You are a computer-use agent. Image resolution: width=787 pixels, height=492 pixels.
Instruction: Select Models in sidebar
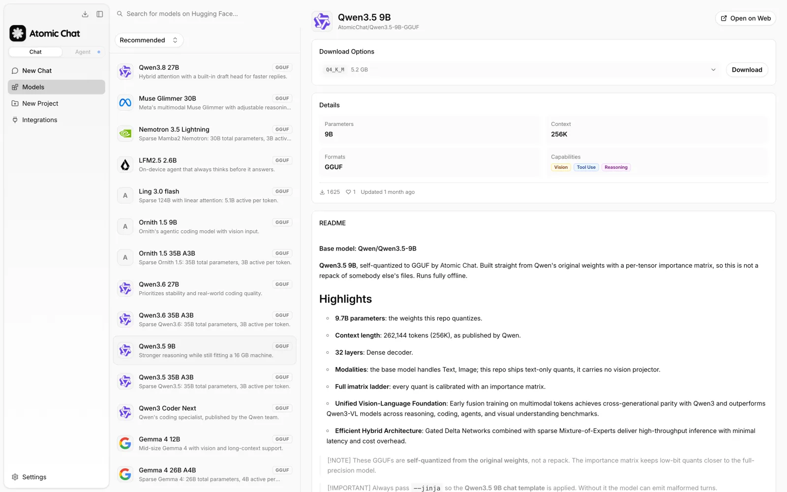pos(57,87)
